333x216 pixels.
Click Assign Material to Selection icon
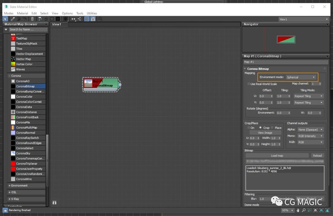point(25,19)
